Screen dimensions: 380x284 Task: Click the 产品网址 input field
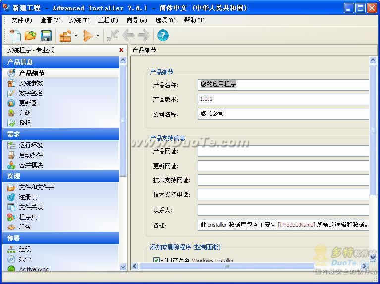coord(283,151)
